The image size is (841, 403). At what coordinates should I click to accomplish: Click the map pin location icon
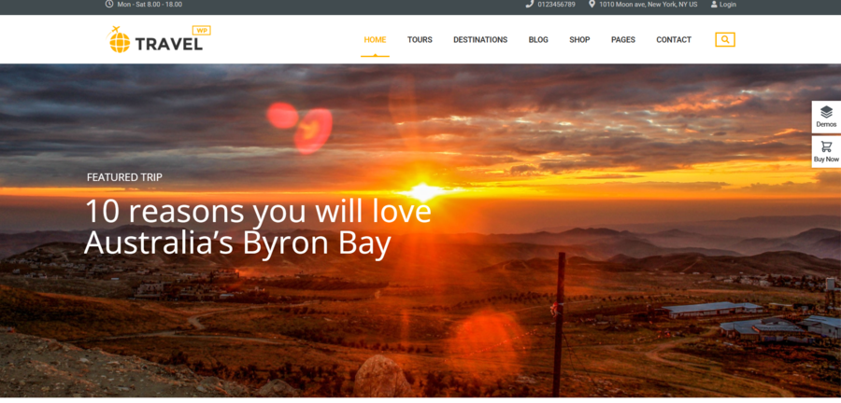592,4
